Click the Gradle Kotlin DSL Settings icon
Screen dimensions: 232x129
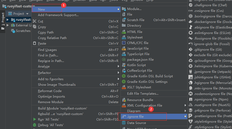(124, 82)
